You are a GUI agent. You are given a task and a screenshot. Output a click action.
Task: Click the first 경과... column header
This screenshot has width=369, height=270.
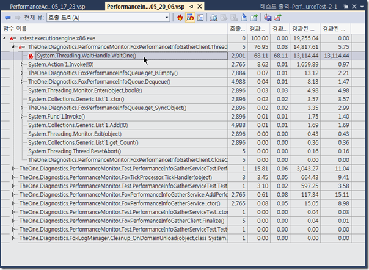pyautogui.click(x=258, y=29)
